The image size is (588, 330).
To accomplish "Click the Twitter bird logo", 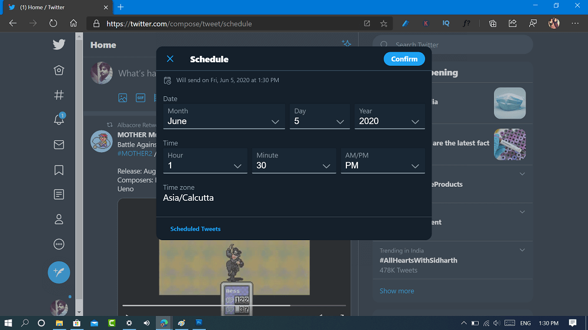I will (59, 45).
